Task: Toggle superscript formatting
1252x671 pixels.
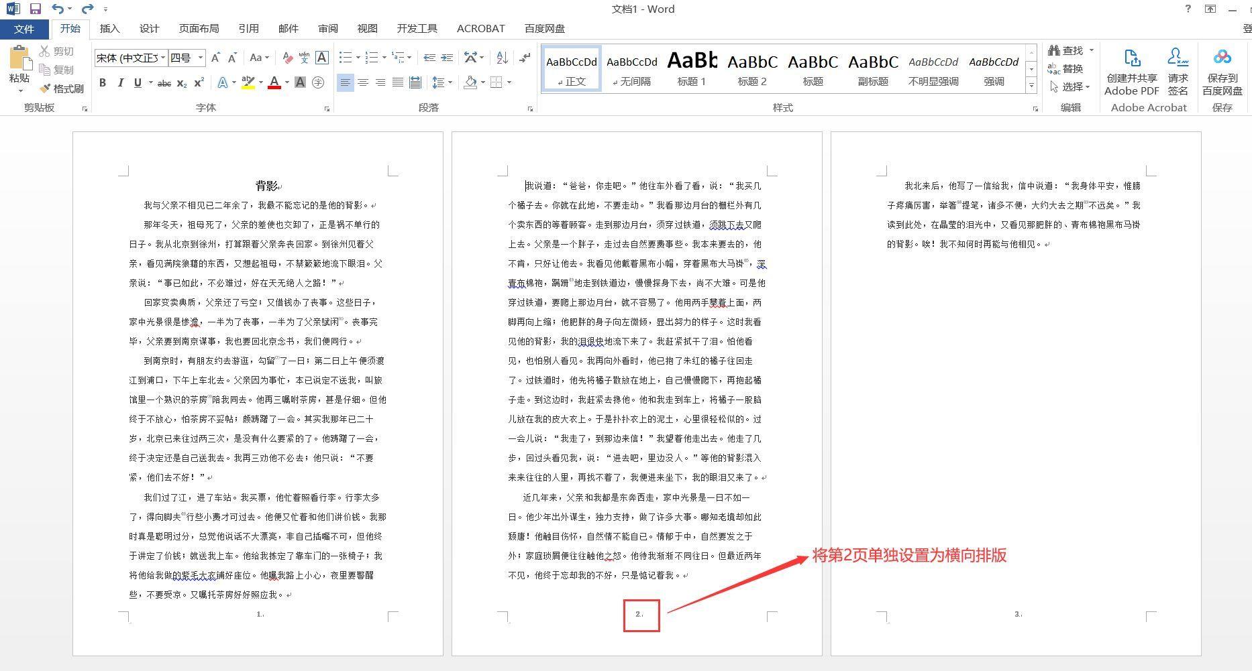Action: click(199, 82)
